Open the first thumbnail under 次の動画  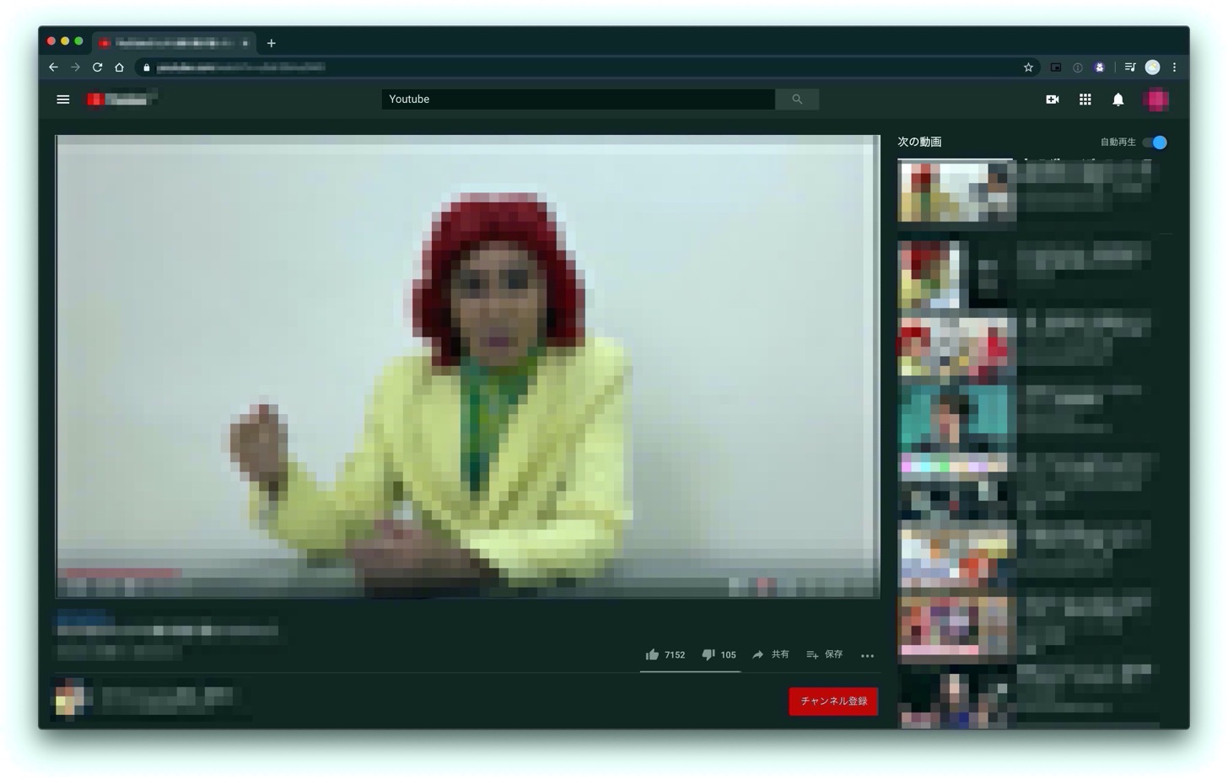pos(955,191)
